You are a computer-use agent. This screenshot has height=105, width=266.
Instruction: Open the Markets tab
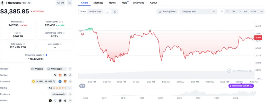point(98,3)
